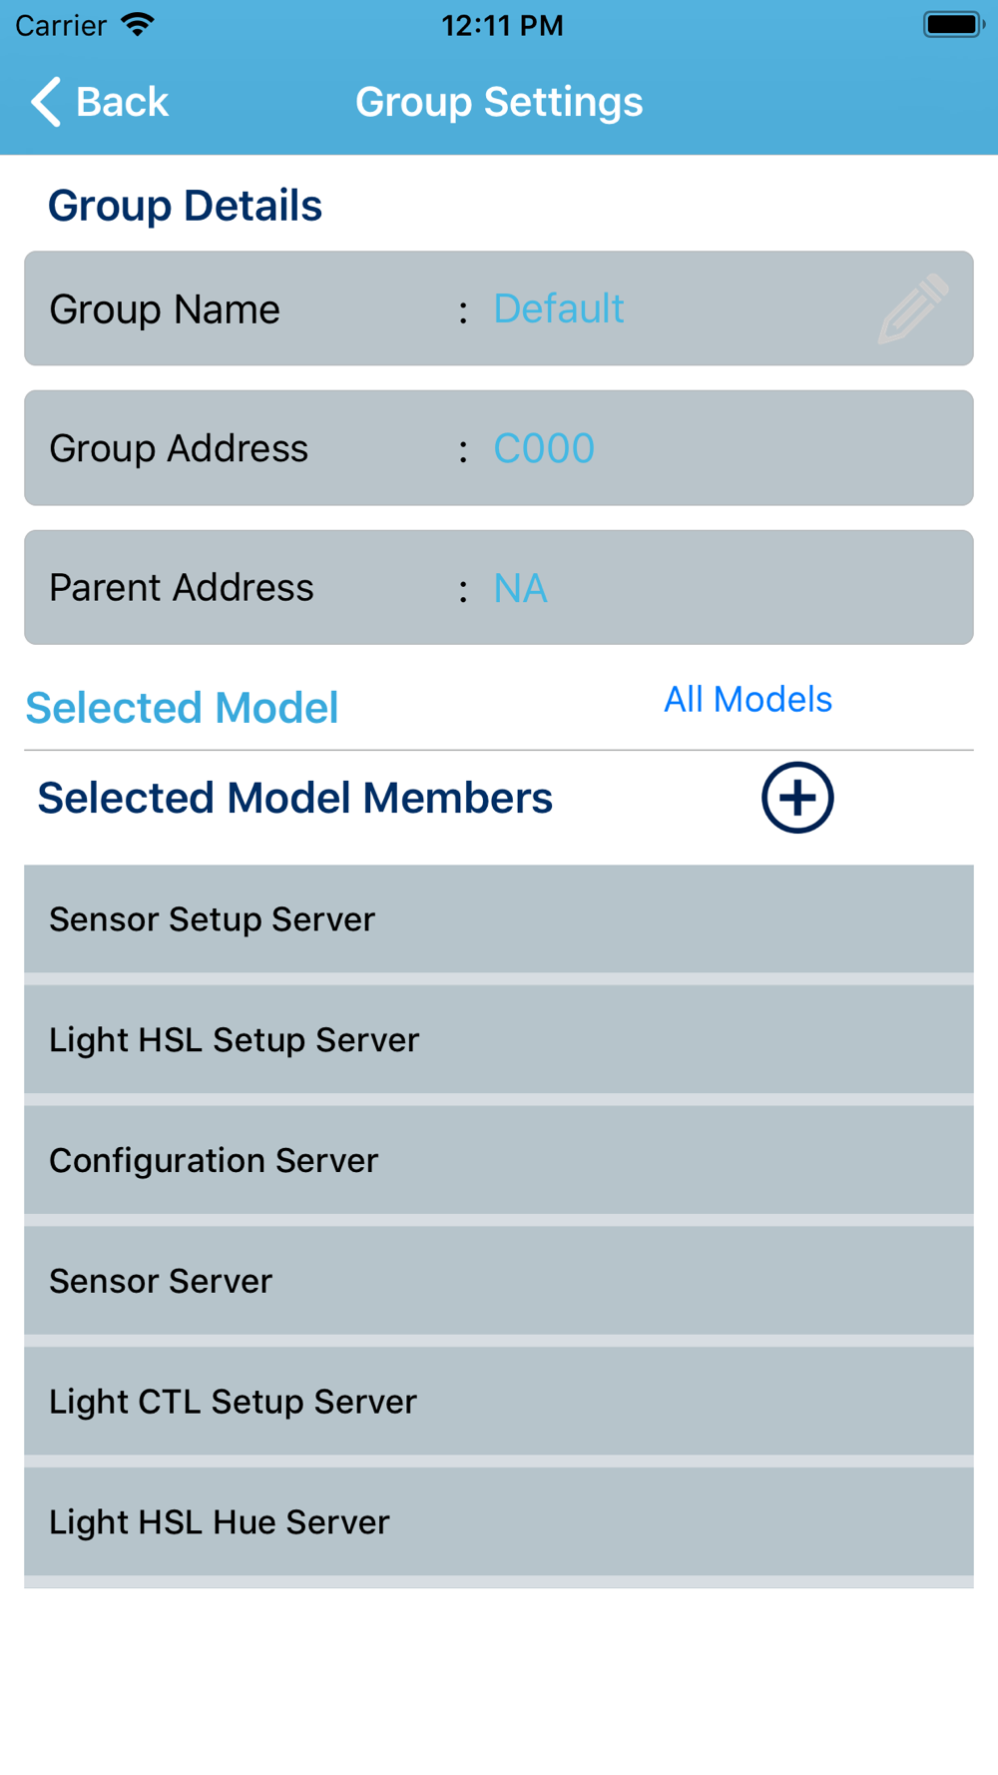Tap the clock time in status bar

tap(502, 25)
